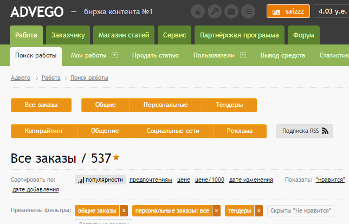349x224 pixels.
Task: Click персональные заказы: все filter tag
Action: tap(172, 211)
